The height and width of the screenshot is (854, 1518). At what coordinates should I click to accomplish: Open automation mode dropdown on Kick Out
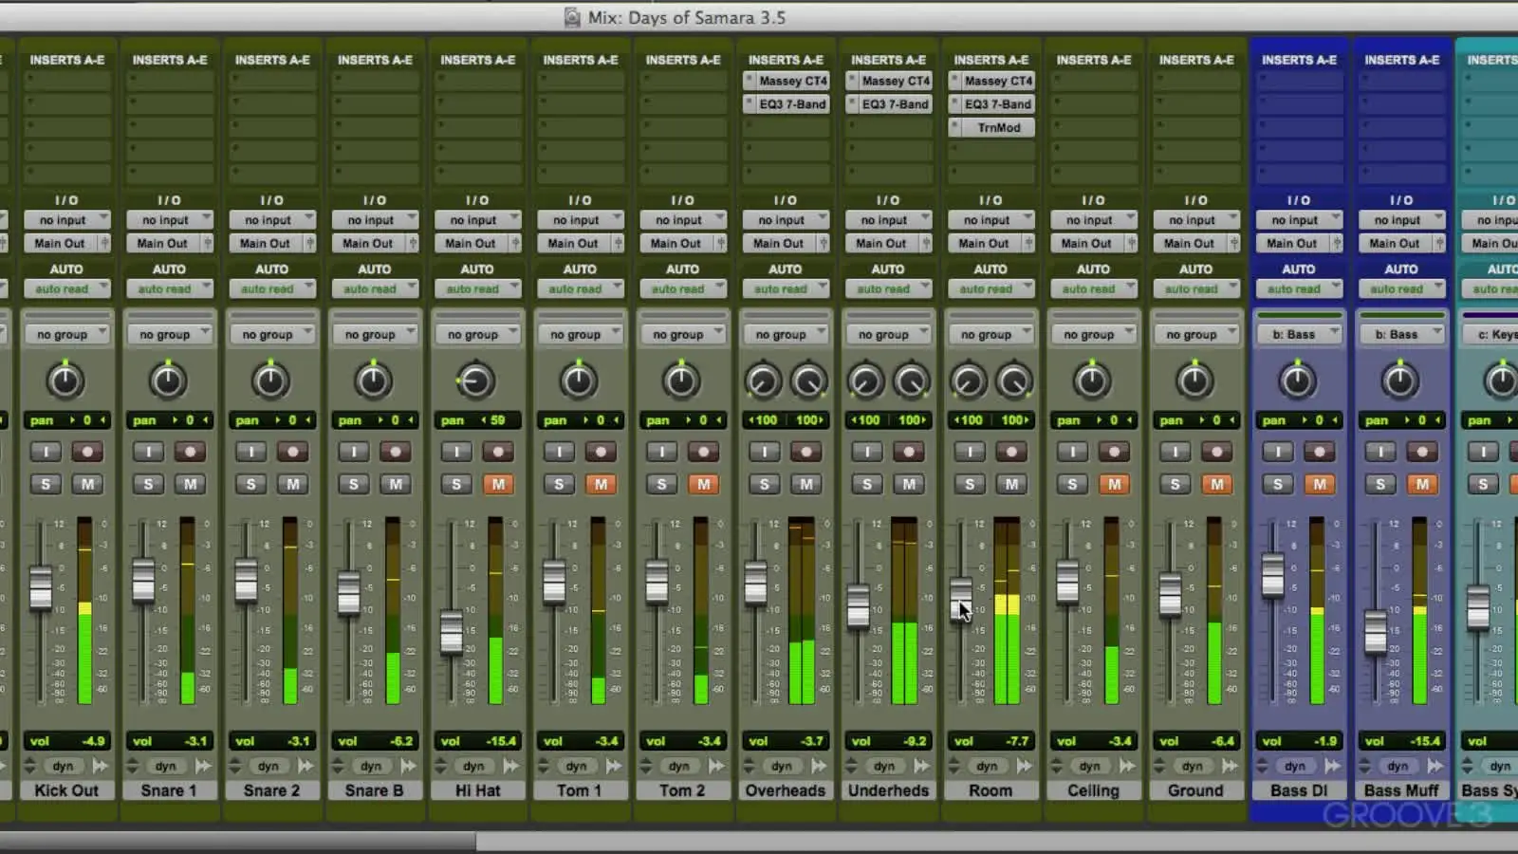[66, 288]
